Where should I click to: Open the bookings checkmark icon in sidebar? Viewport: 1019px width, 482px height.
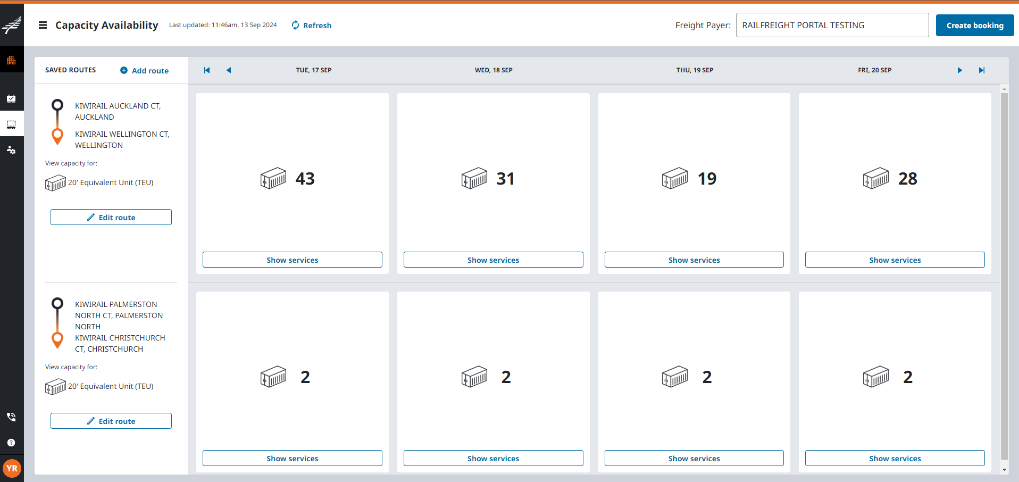(x=11, y=98)
